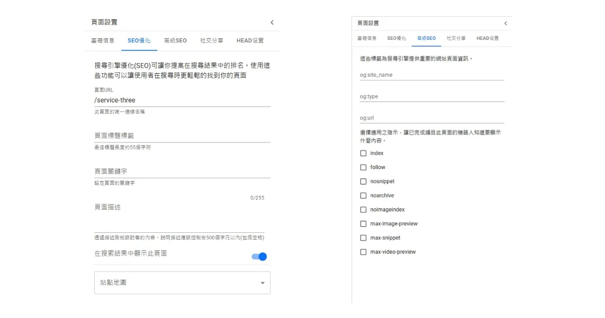This screenshot has width=605, height=318.
Task: Disable 在搜索結果中顯示此頁面 toggle
Action: [259, 256]
